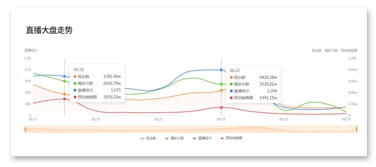Viewport: 376px width, 167px height.
Task: Click the 直播大盘走势 chart title
Action: coord(49,30)
